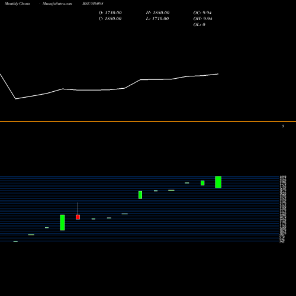296x296 pixels.
Task: Click the 'OL: 0' reading
Action: pos(200,25)
